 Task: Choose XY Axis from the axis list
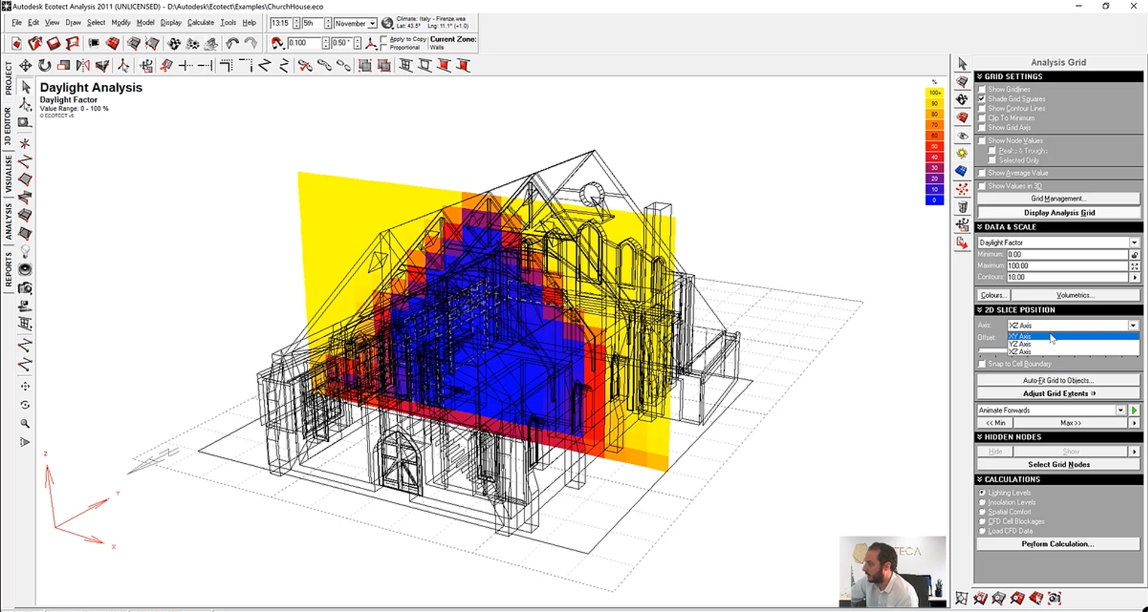click(x=1073, y=336)
